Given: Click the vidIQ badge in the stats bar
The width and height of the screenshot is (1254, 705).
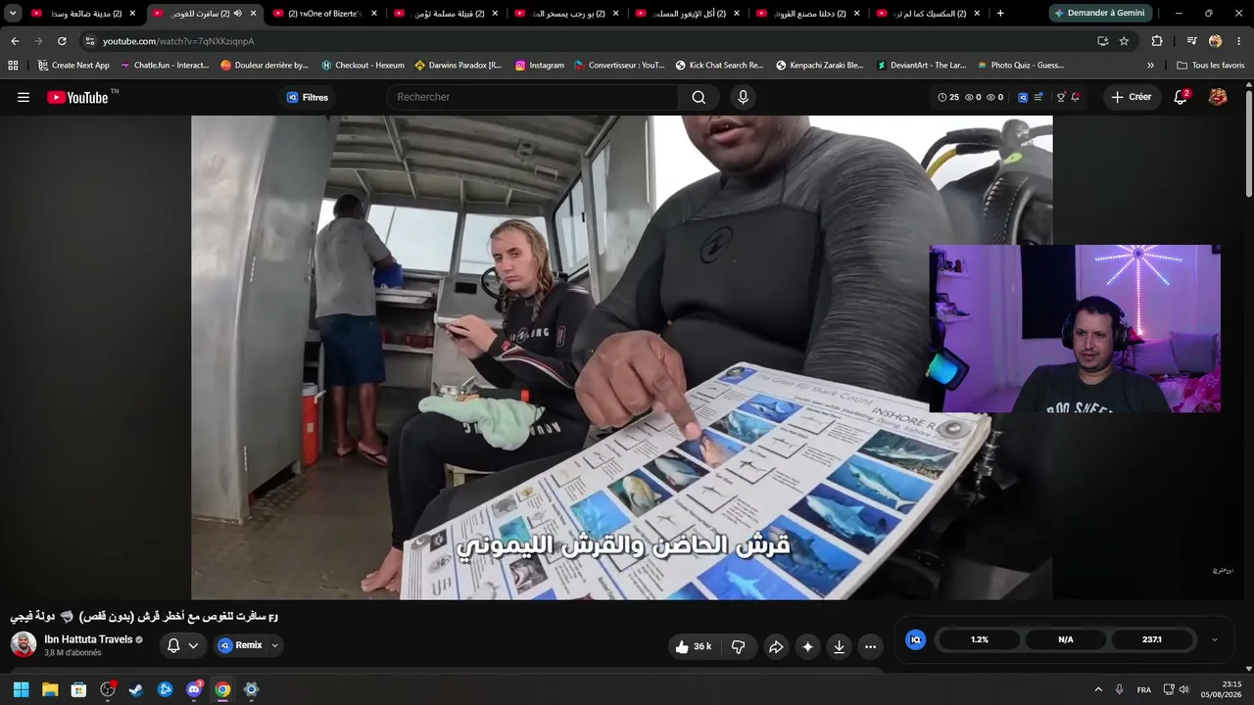Looking at the screenshot, I should click(916, 639).
